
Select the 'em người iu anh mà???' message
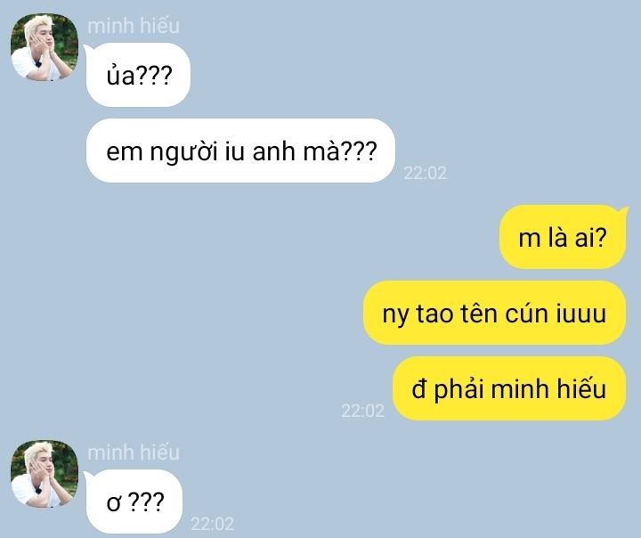click(x=240, y=151)
